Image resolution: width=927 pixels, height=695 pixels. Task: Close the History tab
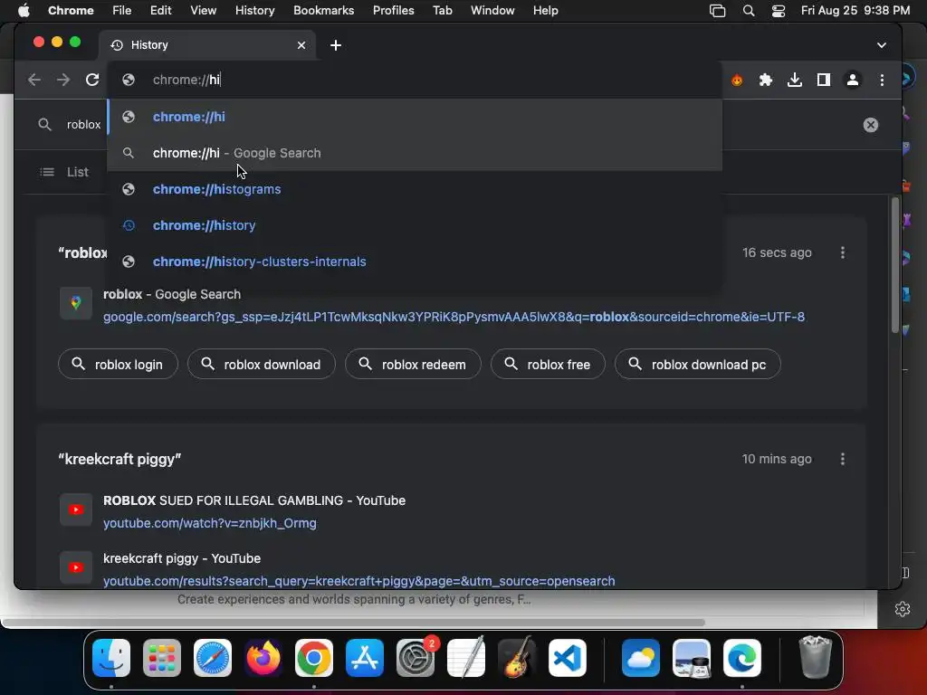tap(301, 45)
